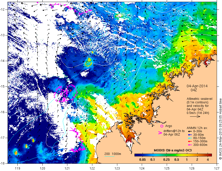Click the '04Z' time label under the date
Image resolution: width=222 pixels, height=171 pixels.
point(194,90)
